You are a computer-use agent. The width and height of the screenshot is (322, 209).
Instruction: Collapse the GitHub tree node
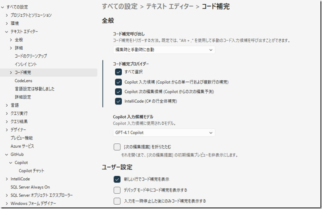7,154
